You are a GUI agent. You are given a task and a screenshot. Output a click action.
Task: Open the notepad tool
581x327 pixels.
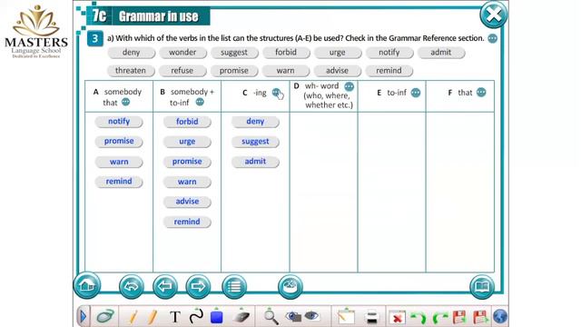point(346,317)
